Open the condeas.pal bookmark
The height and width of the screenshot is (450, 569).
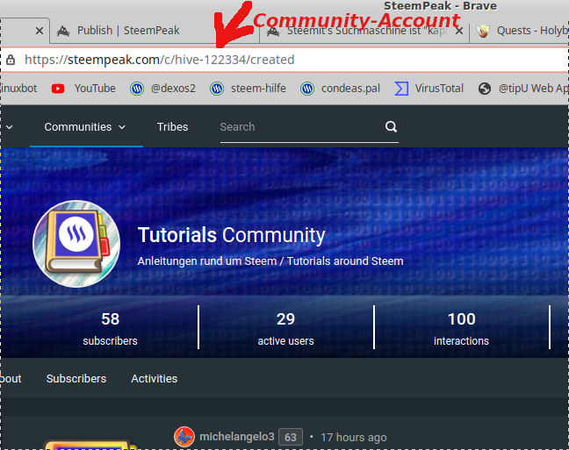click(341, 88)
